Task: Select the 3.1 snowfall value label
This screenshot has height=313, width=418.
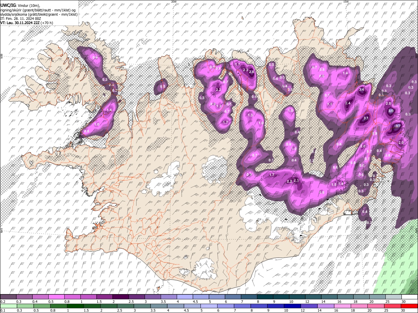Action: pos(366,118)
